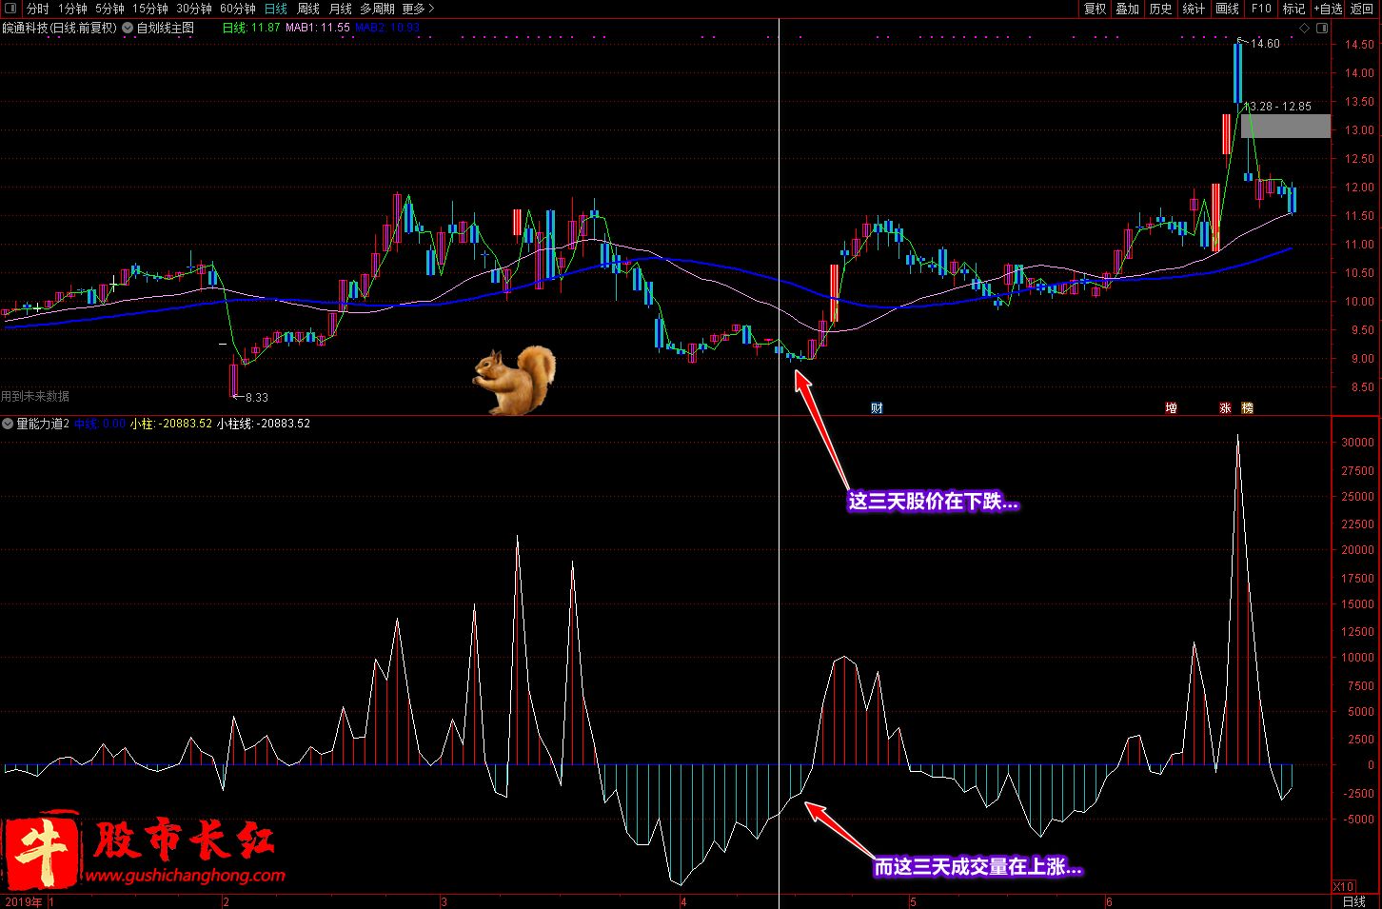
Task: Click the diamond icon in chart corner
Action: [x=1305, y=29]
